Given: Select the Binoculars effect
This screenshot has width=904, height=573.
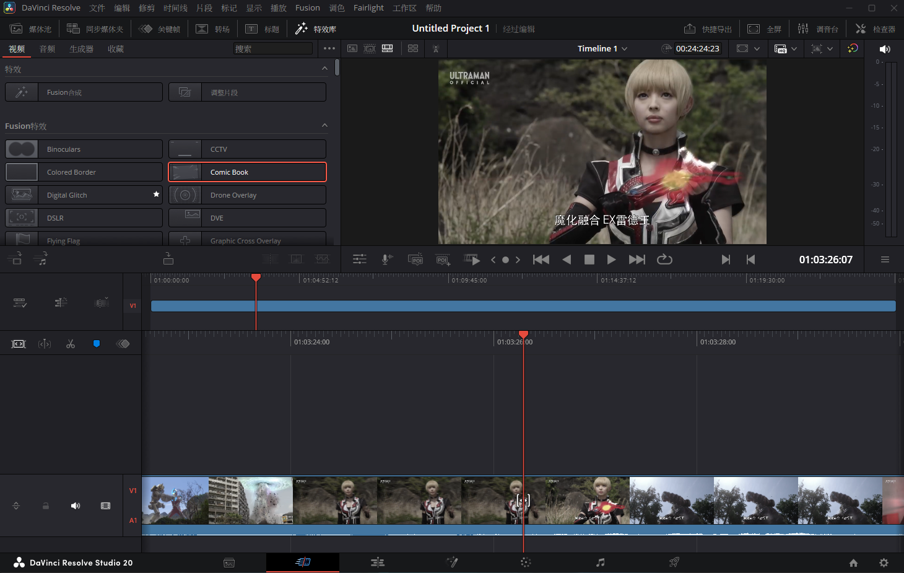Looking at the screenshot, I should [84, 149].
